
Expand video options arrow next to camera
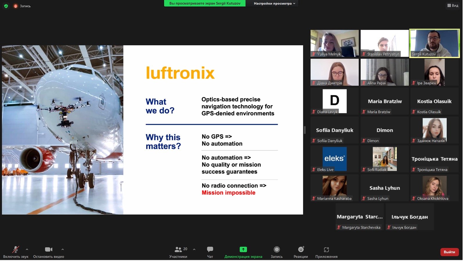[x=62, y=249]
